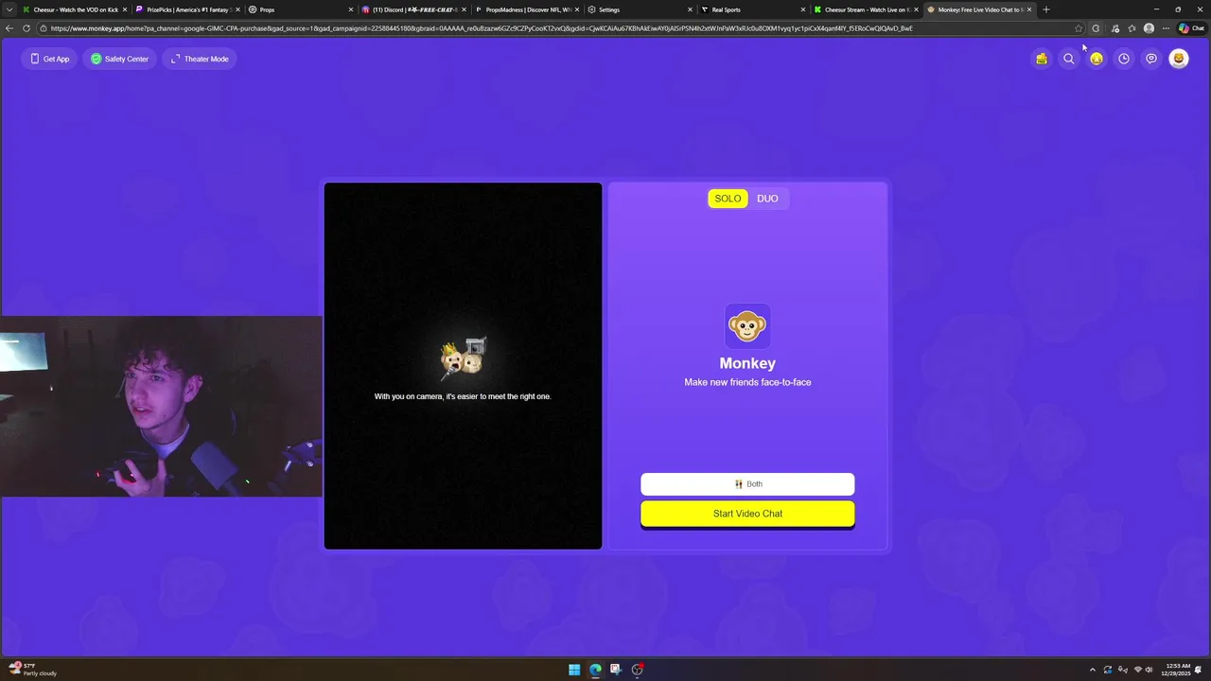Switch to the PrizePicks tab

(x=187, y=9)
